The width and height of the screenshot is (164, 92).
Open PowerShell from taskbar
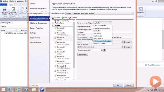tap(26, 89)
